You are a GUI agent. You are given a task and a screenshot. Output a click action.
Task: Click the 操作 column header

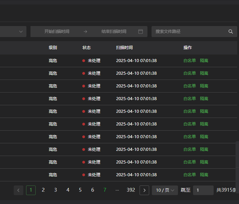point(188,48)
